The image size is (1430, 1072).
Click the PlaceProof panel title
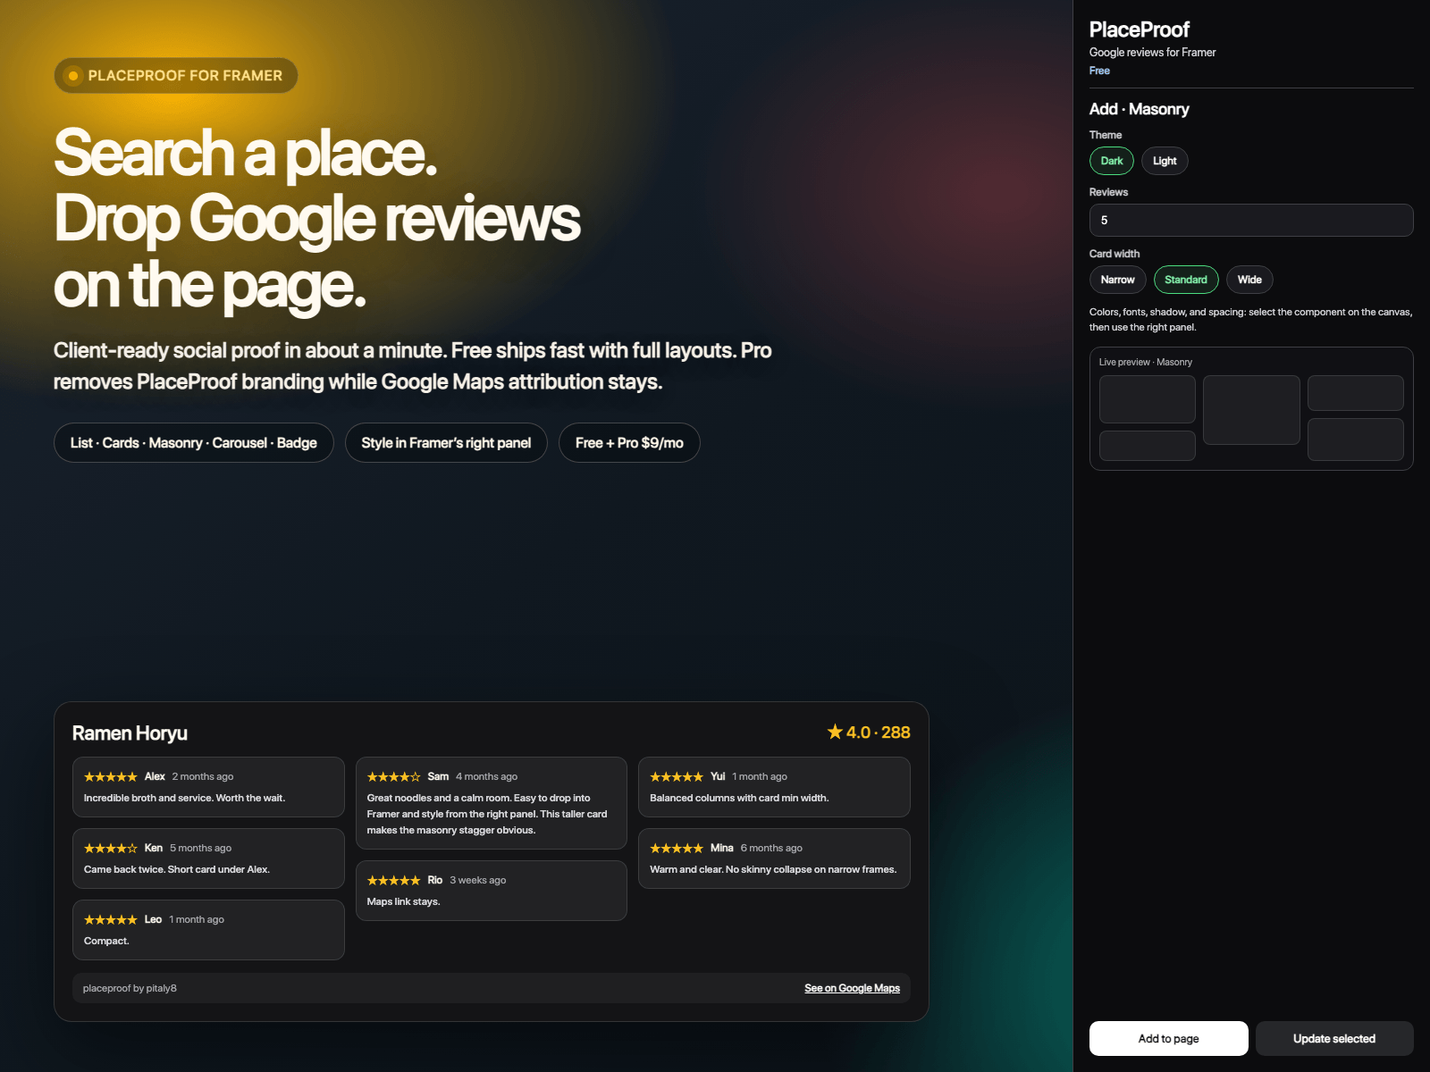(1140, 29)
